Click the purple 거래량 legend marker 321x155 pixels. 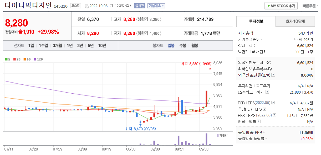(218, 135)
